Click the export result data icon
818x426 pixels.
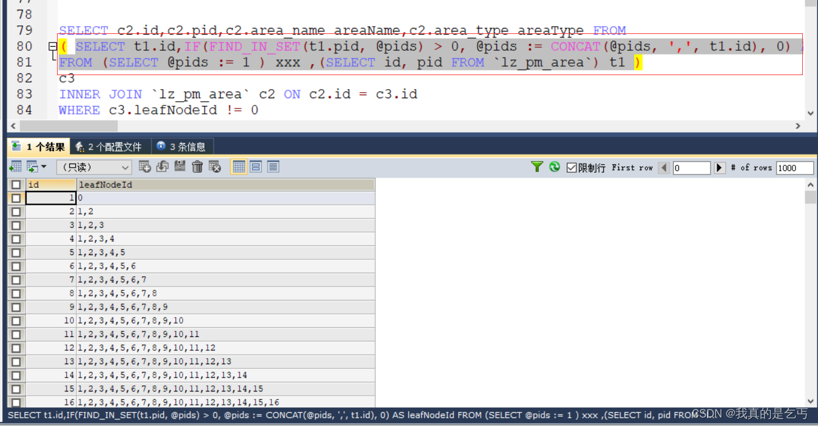point(16,167)
